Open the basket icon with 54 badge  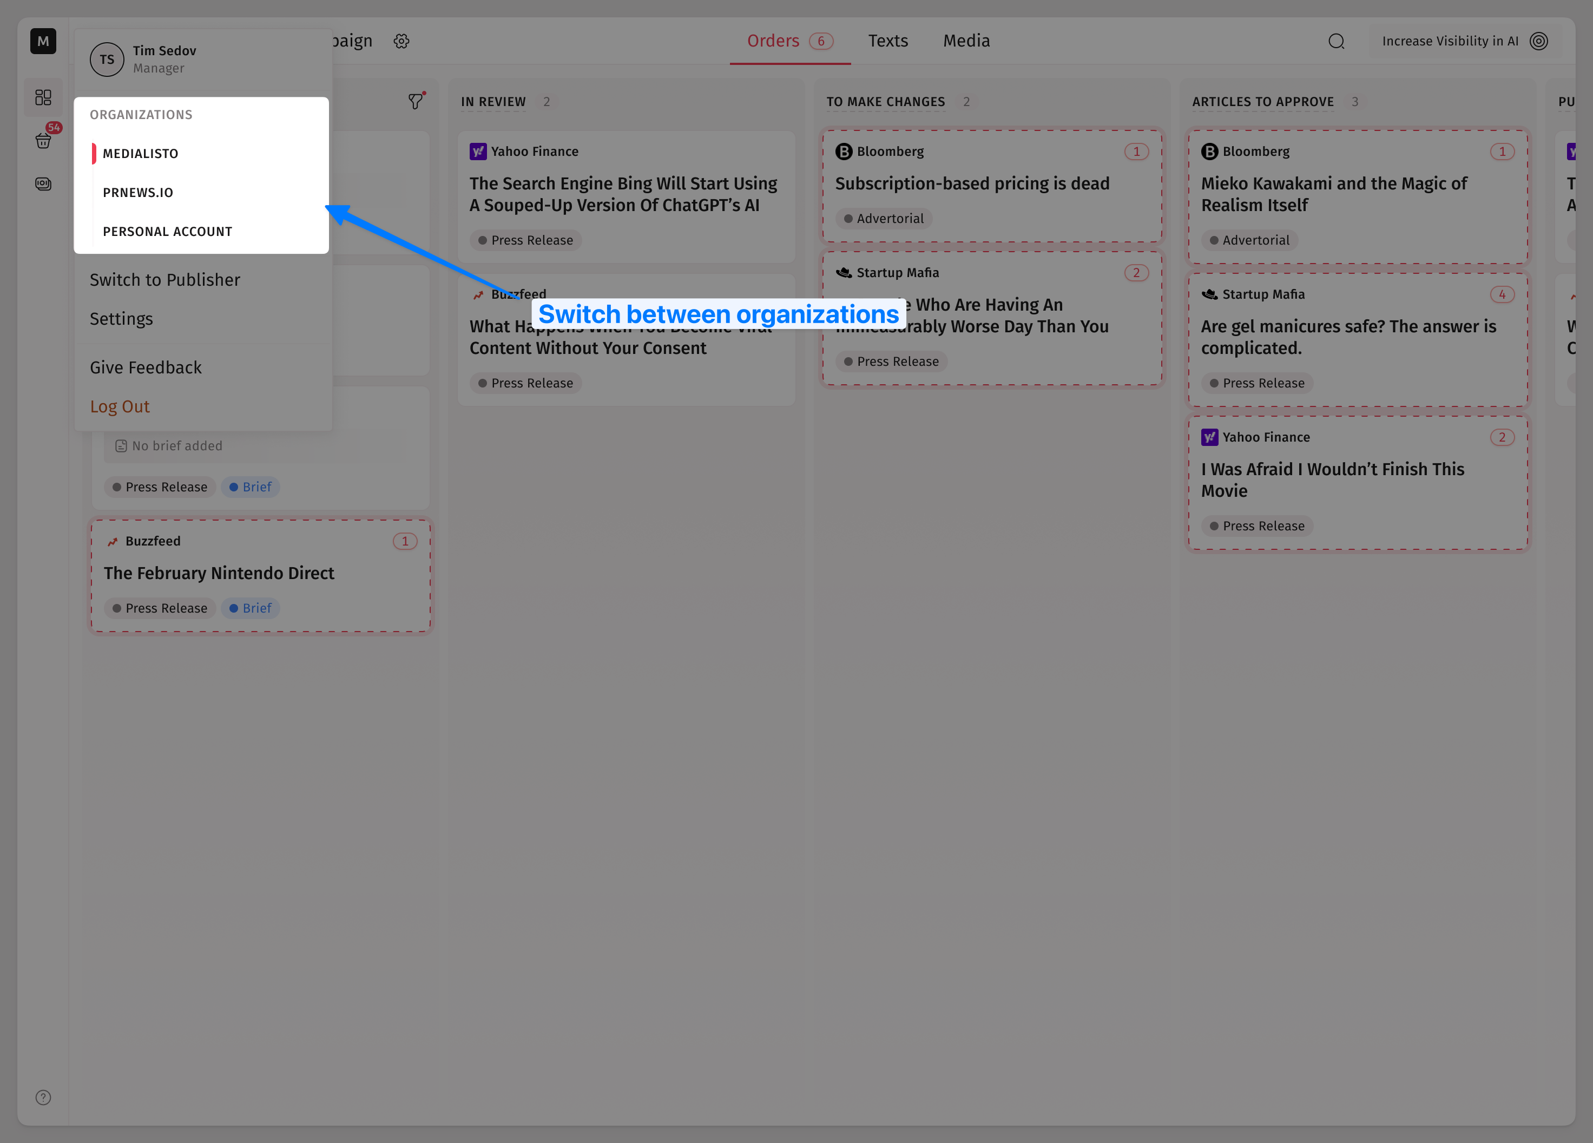pos(43,141)
